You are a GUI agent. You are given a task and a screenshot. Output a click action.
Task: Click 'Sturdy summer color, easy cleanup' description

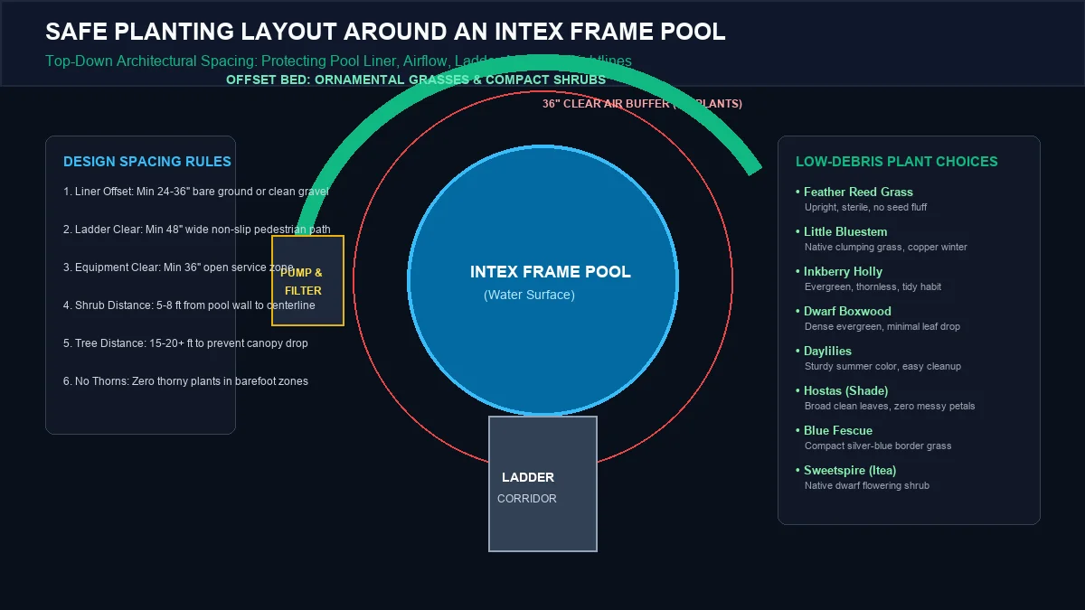[x=882, y=366]
